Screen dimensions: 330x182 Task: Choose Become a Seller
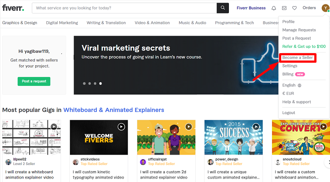coord(297,57)
